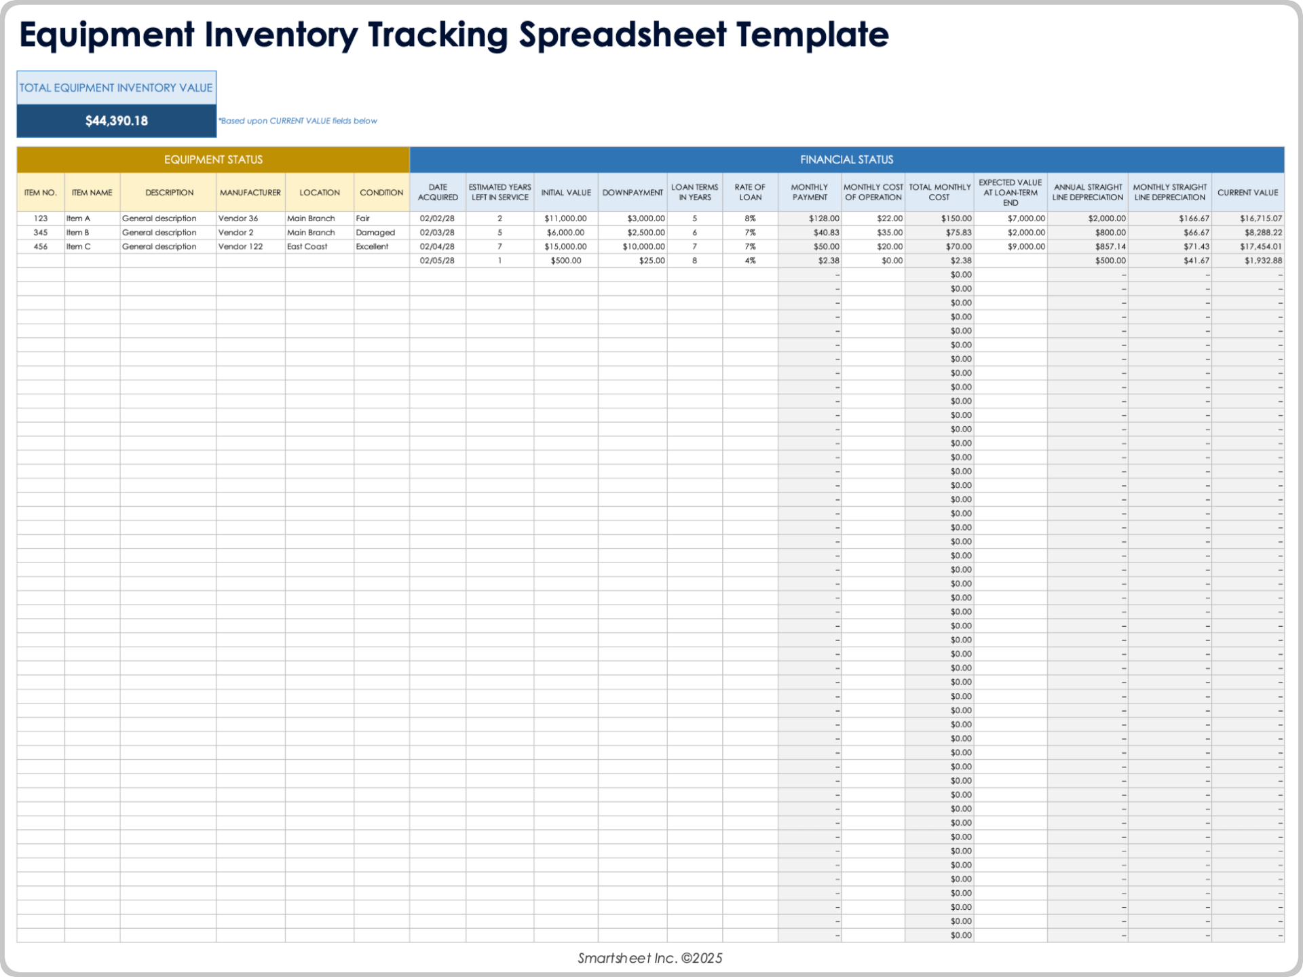This screenshot has width=1303, height=977.
Task: Select the $15,000.00 initial value cell
Action: 565,246
